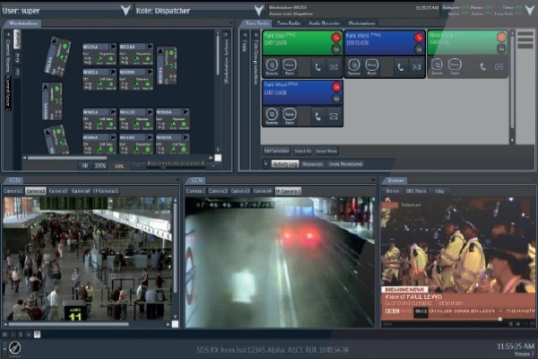Set workstation map zoom to 100%
The width and height of the screenshot is (538, 359).
tap(100, 166)
